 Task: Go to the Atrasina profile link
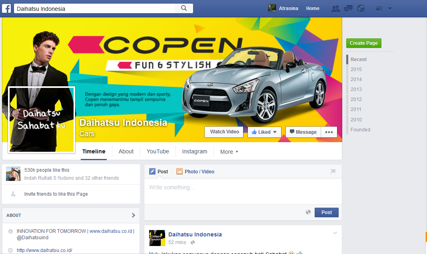coord(288,8)
